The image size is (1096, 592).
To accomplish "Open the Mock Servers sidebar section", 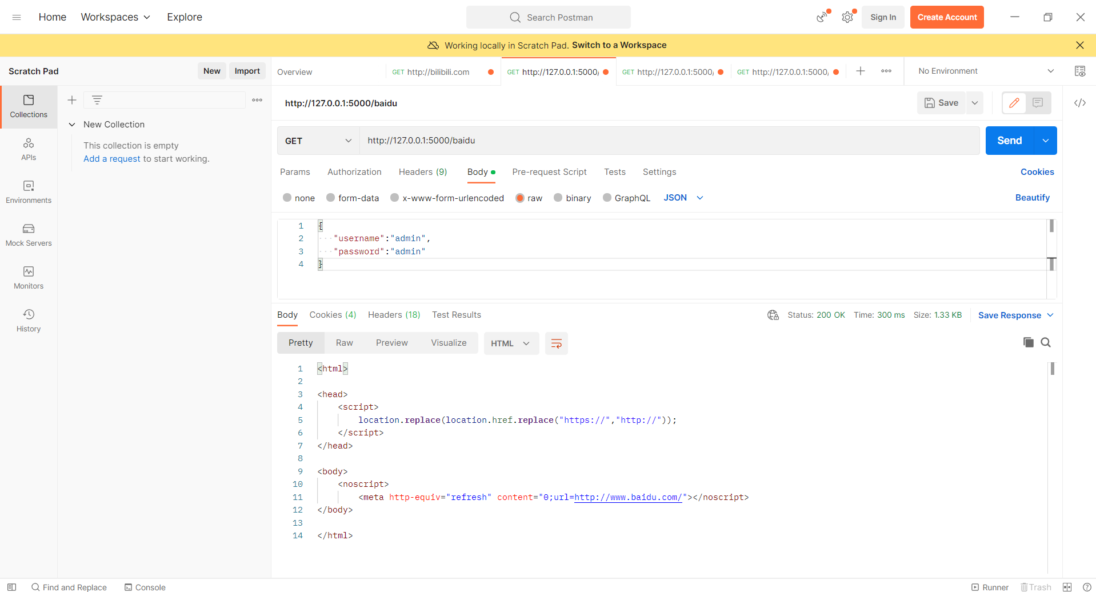I will (29, 235).
